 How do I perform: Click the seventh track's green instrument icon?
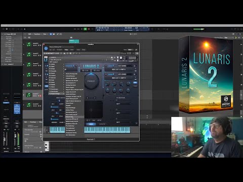pos(29,105)
